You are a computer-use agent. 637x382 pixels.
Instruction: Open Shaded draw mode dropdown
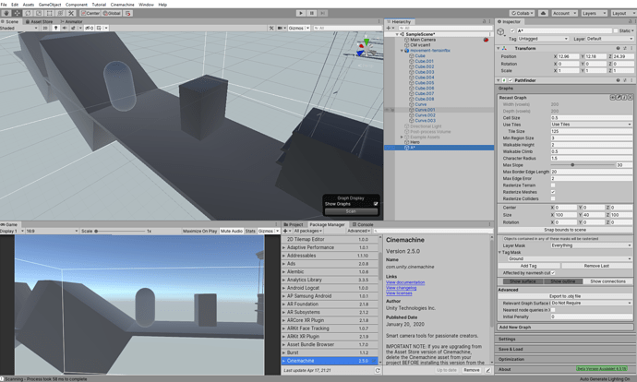pos(19,28)
